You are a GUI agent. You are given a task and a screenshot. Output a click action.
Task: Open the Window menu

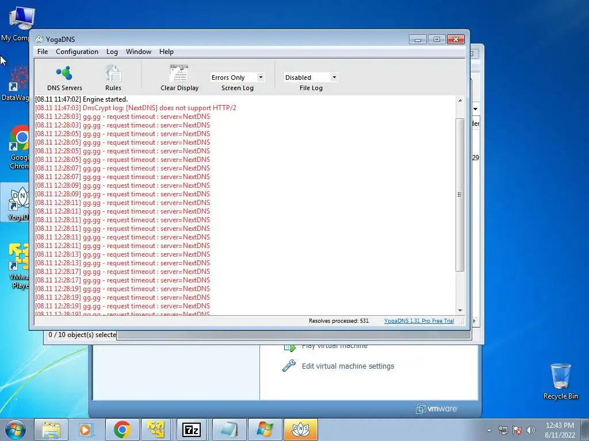click(139, 52)
